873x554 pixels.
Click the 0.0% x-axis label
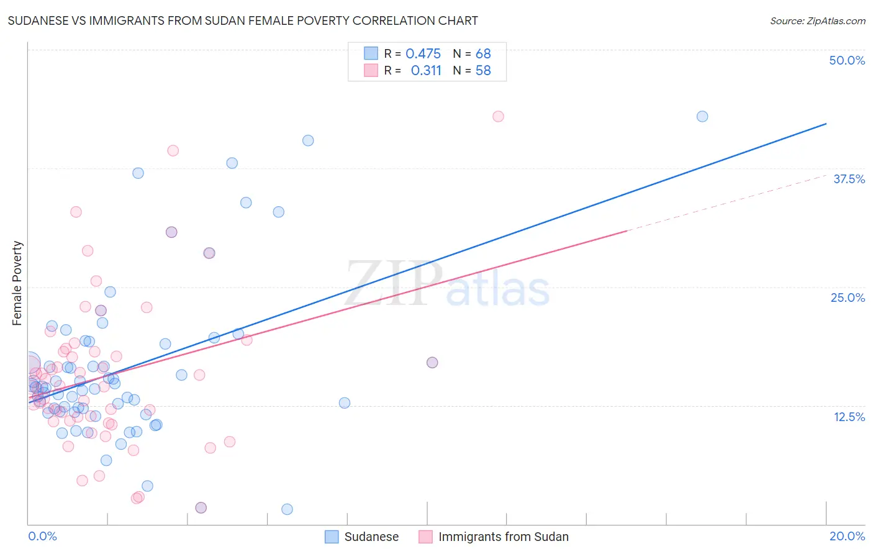[42, 536]
